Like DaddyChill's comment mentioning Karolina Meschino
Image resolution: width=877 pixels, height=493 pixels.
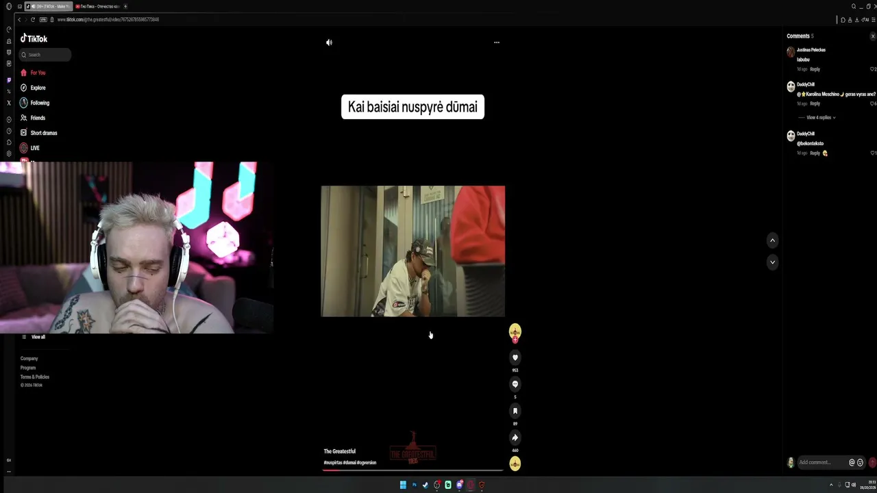(x=872, y=103)
